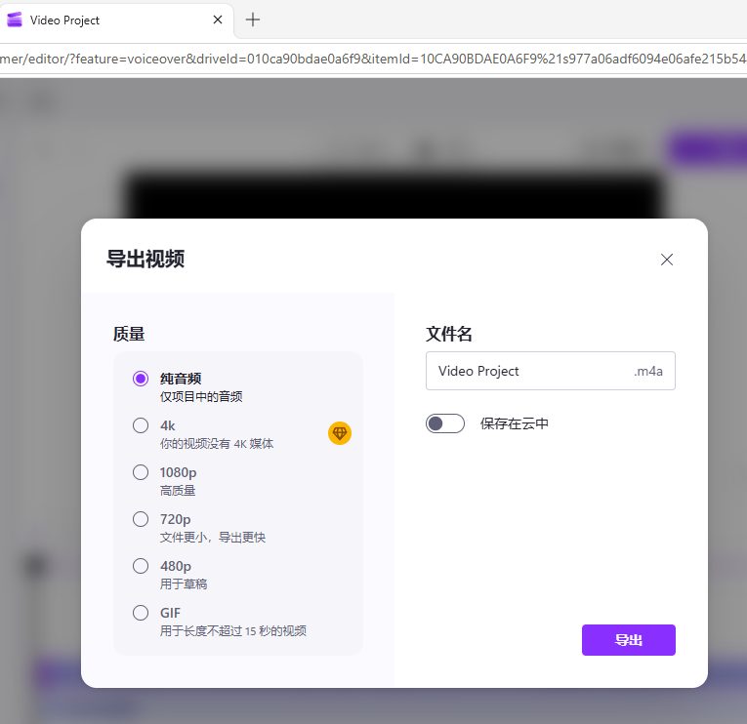Open a new browser tab with plus icon
The image size is (747, 724).
[x=253, y=20]
